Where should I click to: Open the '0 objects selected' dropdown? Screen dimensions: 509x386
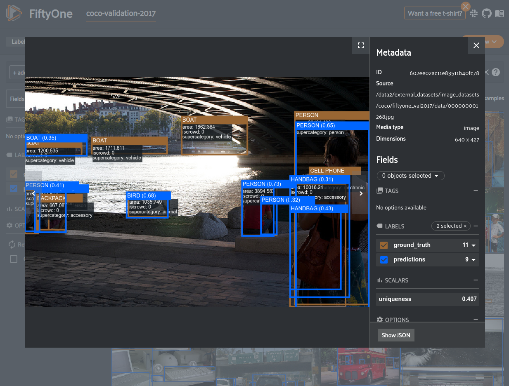click(410, 176)
